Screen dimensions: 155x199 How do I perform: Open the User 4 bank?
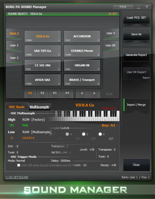111,33
